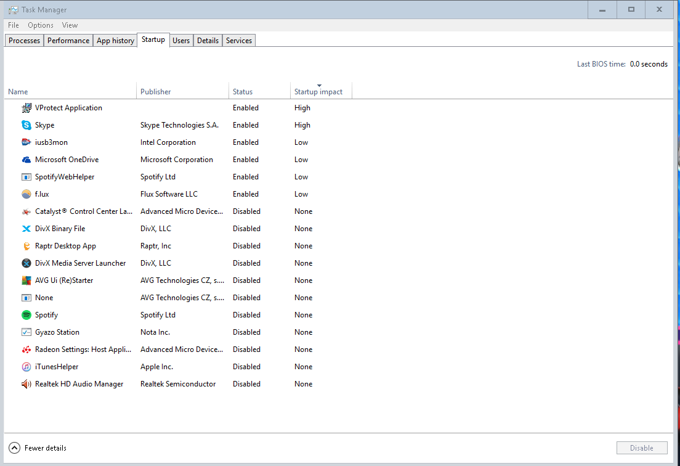Sort by the Publisher column header

click(182, 92)
